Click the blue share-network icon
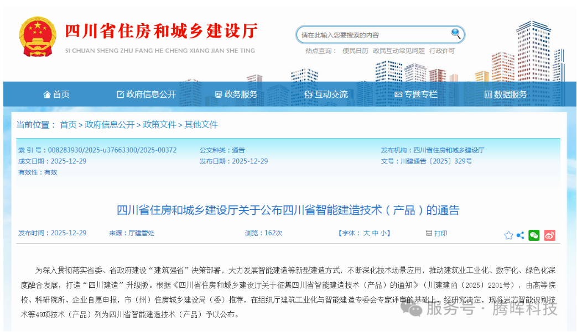 point(520,234)
